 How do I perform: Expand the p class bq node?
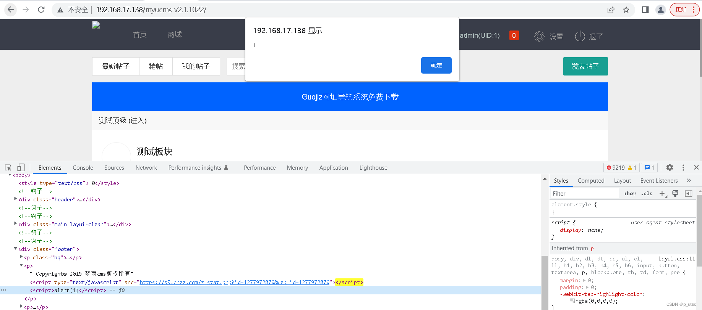(x=21, y=257)
